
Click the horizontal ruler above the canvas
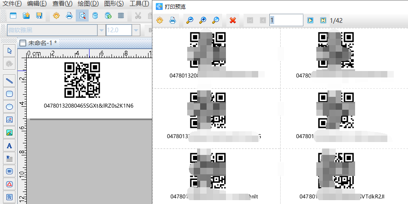coord(89,53)
